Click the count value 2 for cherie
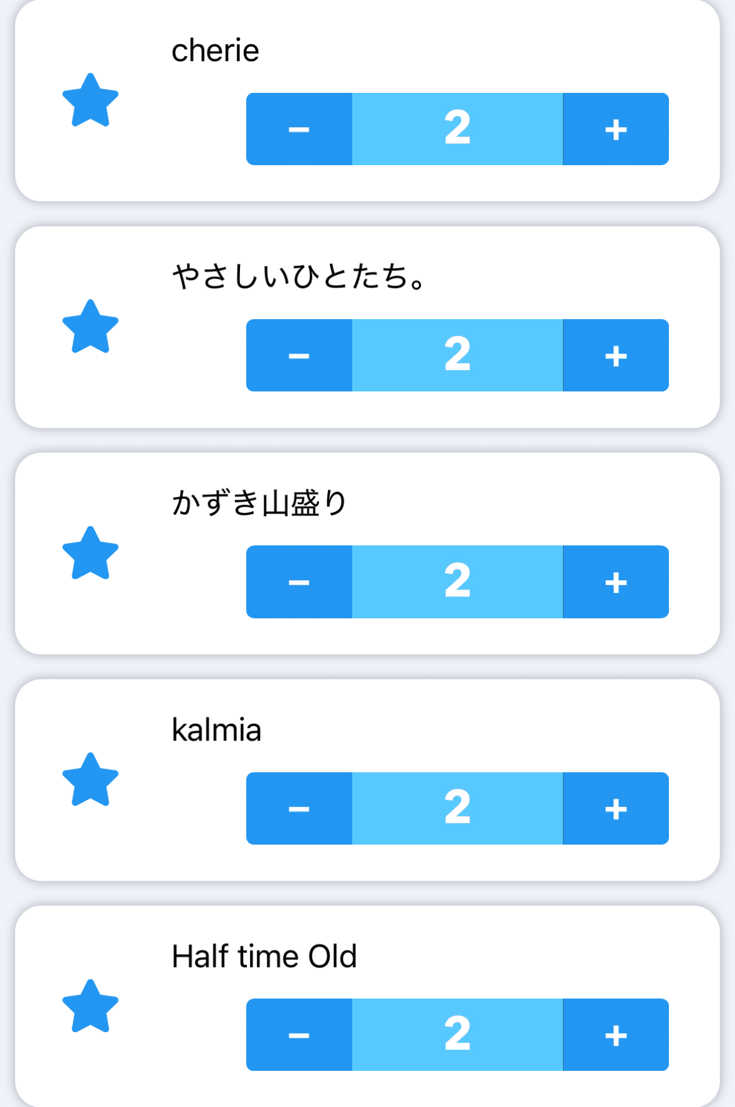The width and height of the screenshot is (735, 1107). point(457,129)
